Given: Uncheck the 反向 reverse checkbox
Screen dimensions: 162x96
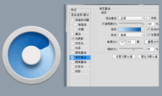Looking at the screenshot, I should pyautogui.click(x=148, y=30).
